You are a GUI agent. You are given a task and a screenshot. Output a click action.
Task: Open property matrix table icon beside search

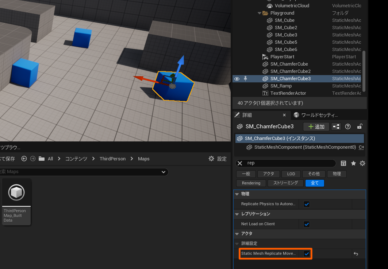pos(343,163)
